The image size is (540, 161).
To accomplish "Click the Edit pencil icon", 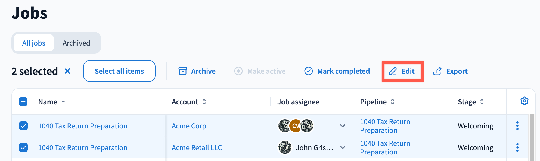I will [x=393, y=71].
